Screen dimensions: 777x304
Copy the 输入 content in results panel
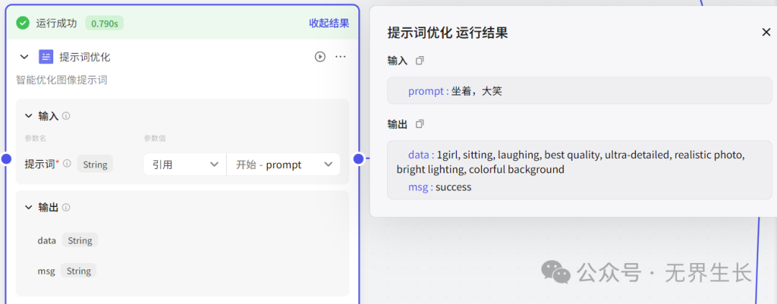tap(419, 61)
